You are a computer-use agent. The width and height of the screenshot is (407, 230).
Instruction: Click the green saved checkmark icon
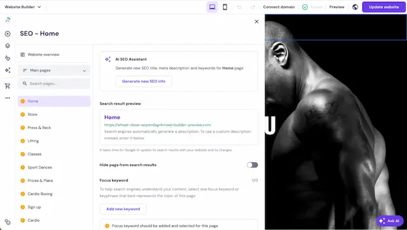pos(305,7)
